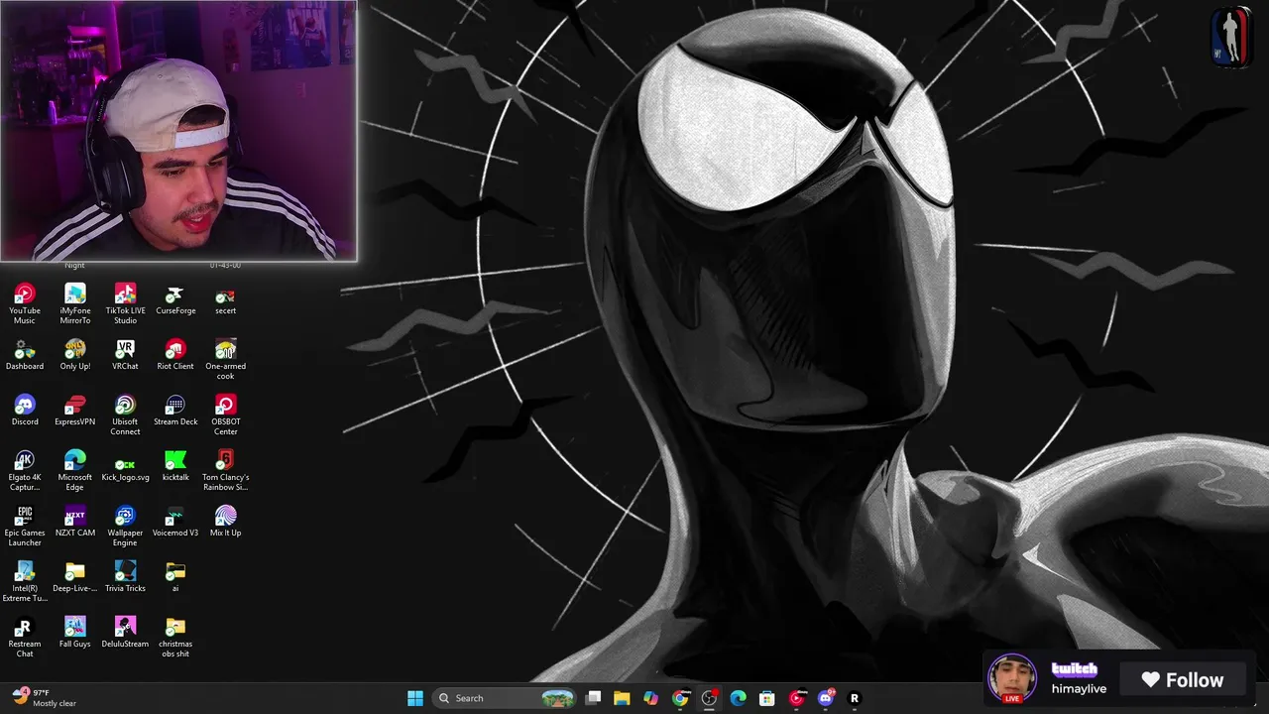Screen dimensions: 1269x714
Task: Select the ExpressVPN desktop icon
Action: [x=74, y=412]
